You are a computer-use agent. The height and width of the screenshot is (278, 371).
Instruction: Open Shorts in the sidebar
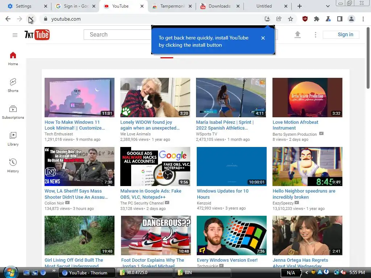(x=13, y=85)
